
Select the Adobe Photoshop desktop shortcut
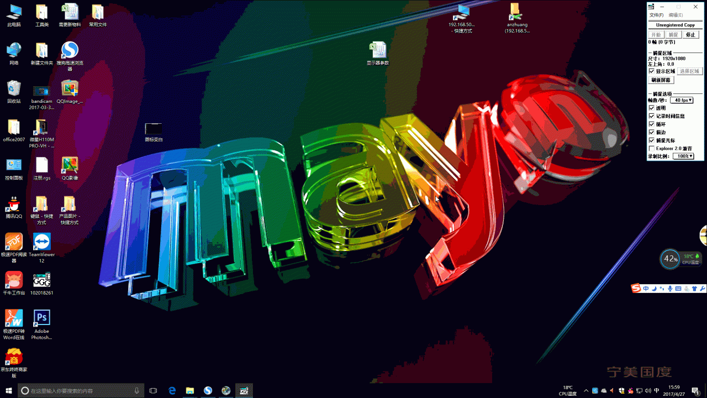pyautogui.click(x=41, y=324)
